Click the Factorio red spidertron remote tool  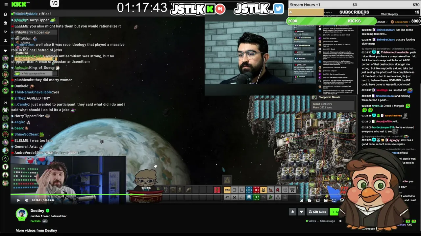(278, 190)
